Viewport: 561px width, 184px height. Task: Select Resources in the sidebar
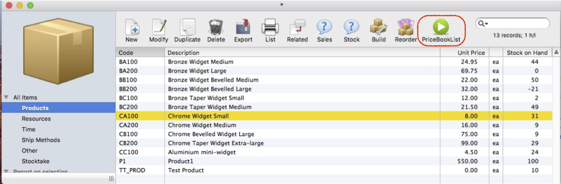coord(36,119)
